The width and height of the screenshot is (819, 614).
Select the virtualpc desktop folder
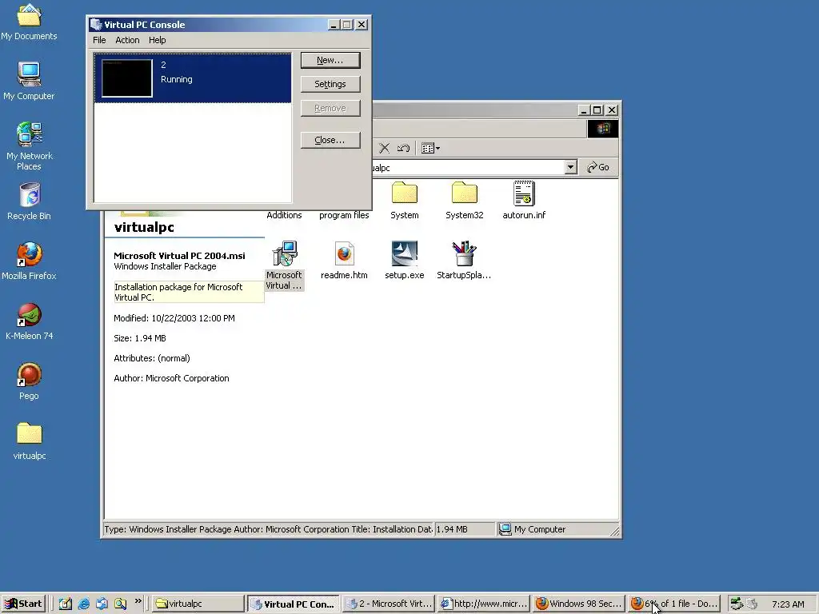(29, 441)
